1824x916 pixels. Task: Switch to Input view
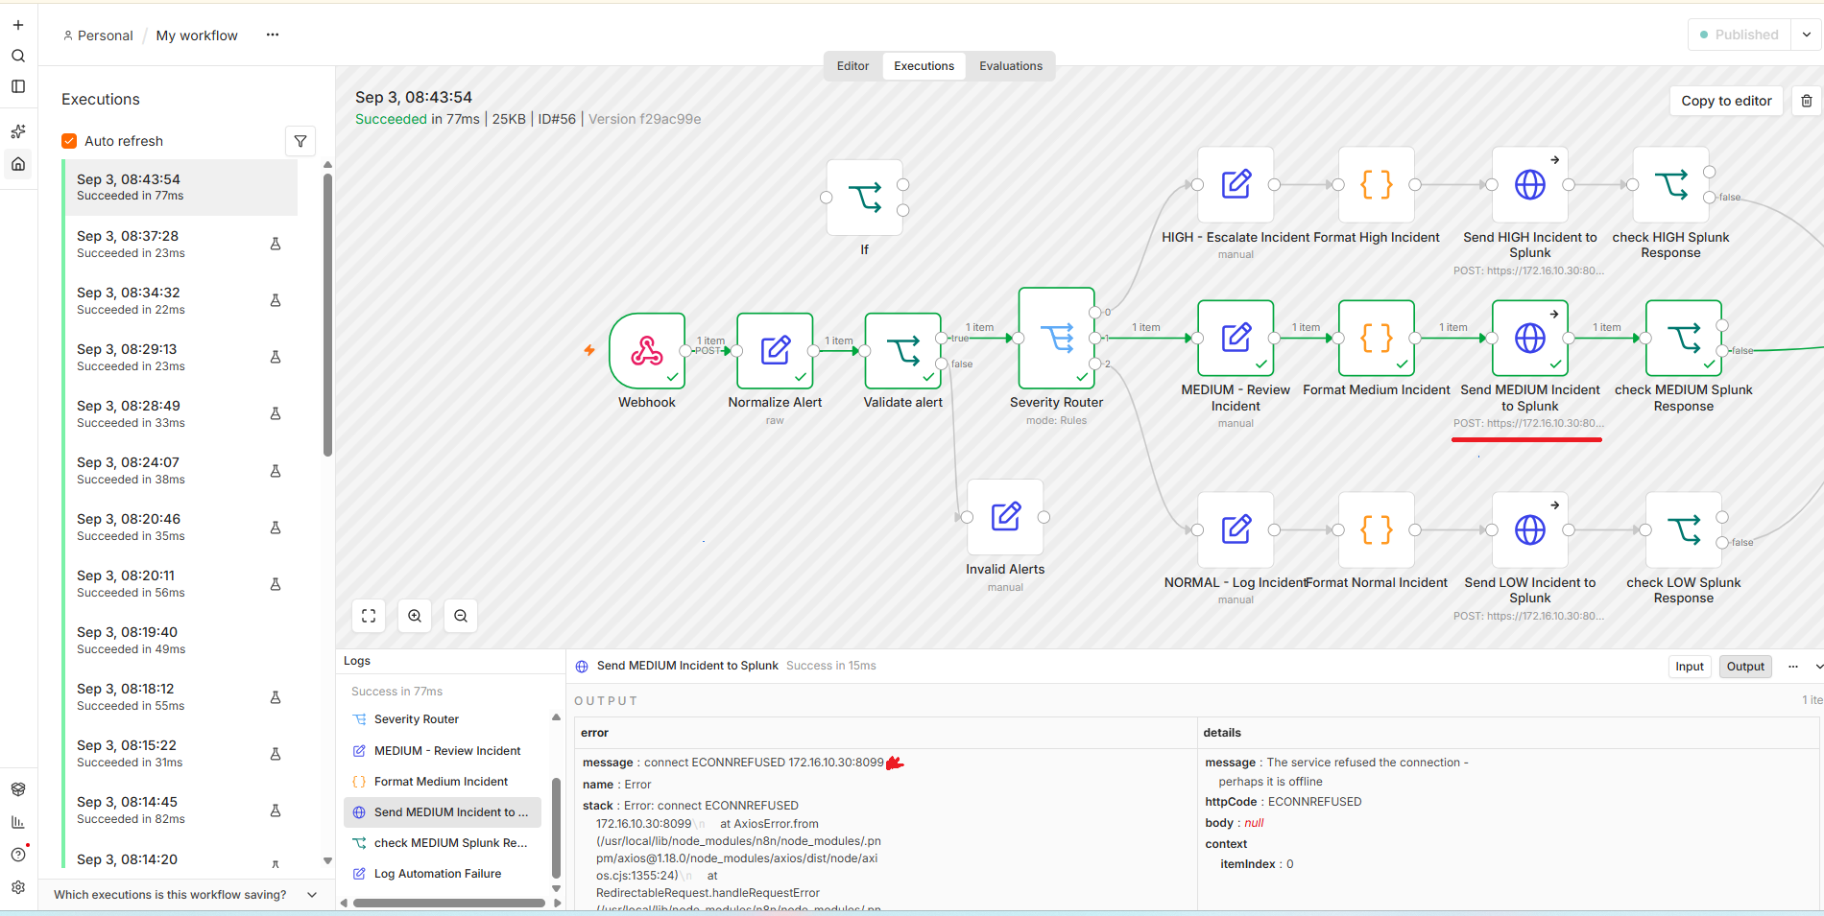[1690, 667]
